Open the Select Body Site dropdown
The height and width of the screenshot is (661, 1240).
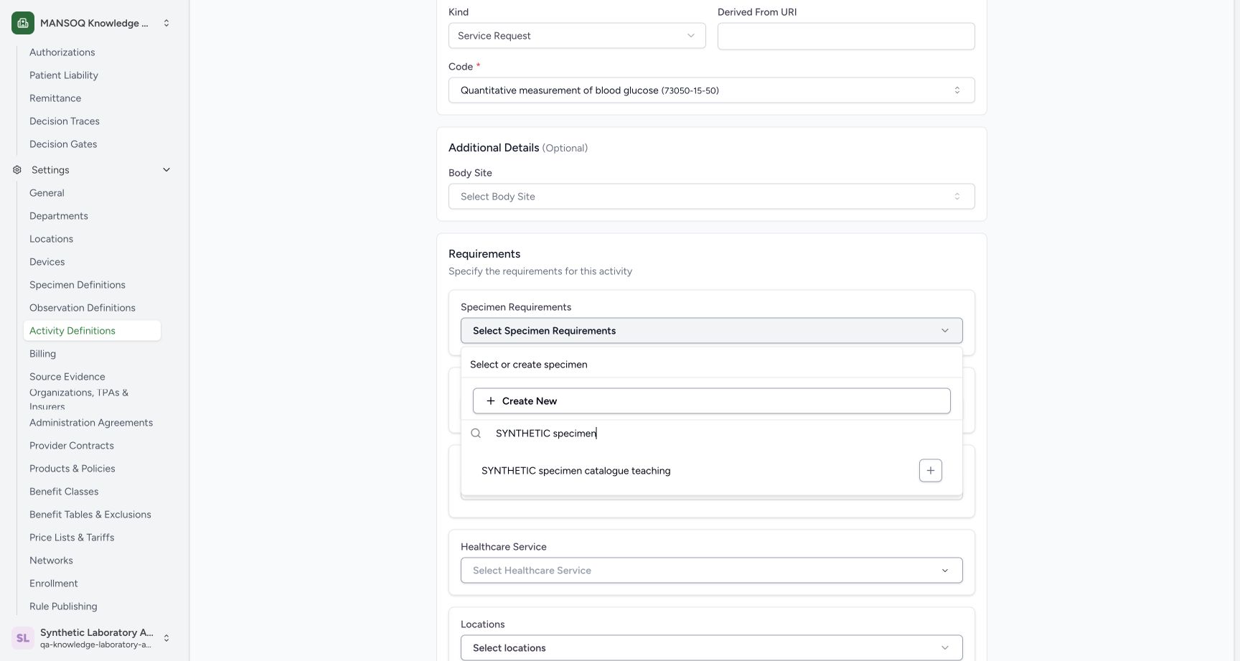point(711,197)
